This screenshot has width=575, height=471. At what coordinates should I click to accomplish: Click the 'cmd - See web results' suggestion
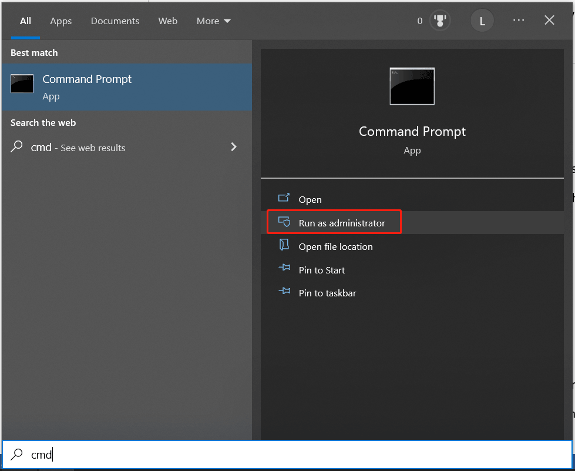78,148
